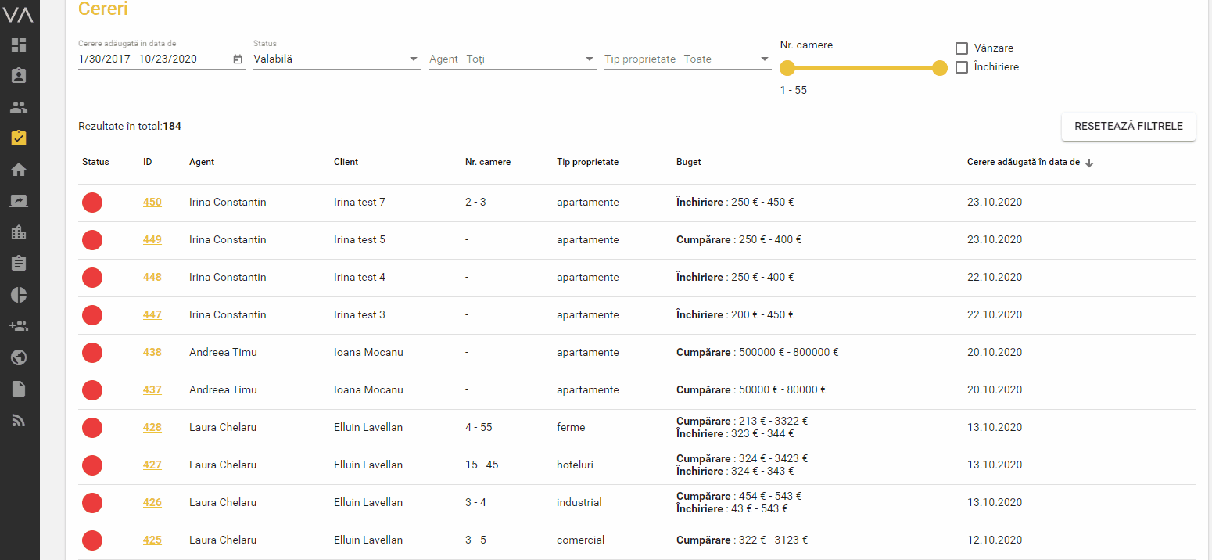This screenshot has width=1212, height=560.
Task: Click the RSS feed sidebar icon
Action: (x=19, y=420)
